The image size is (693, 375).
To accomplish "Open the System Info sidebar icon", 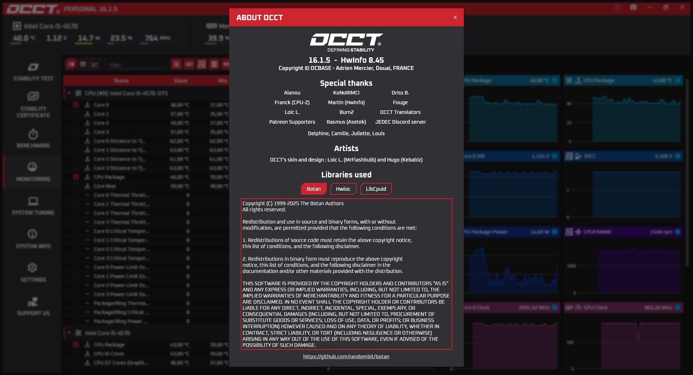I will (32, 234).
